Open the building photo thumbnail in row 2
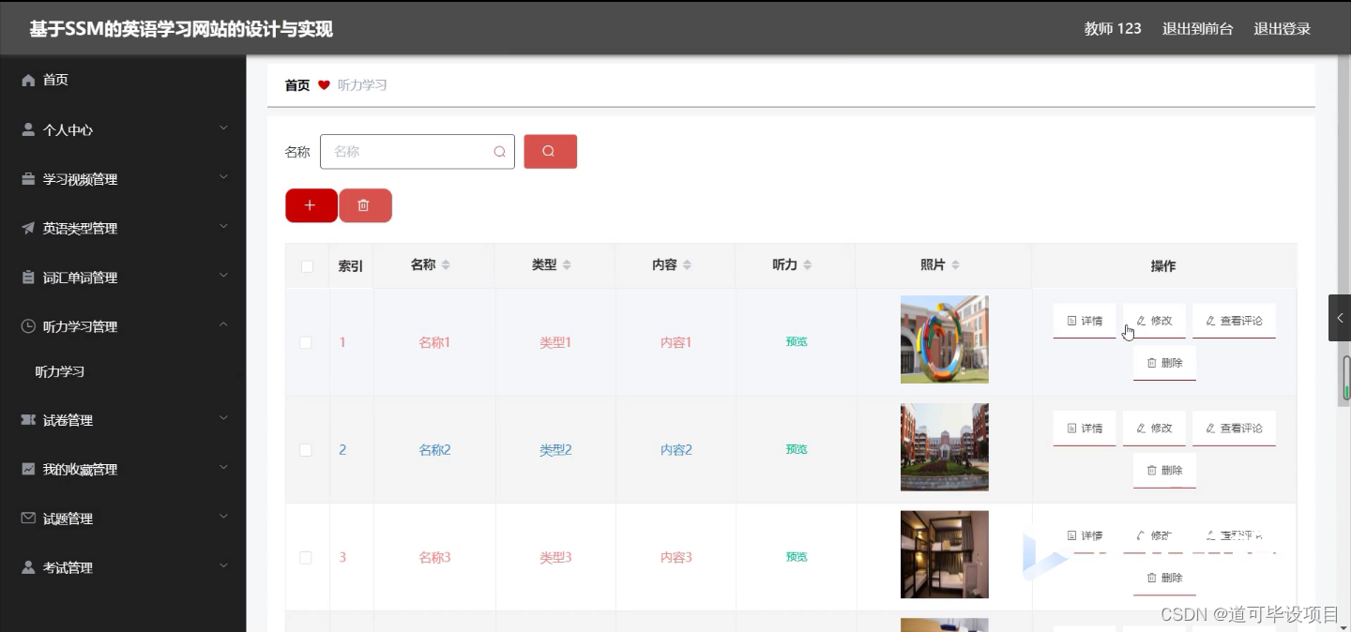 [x=945, y=447]
